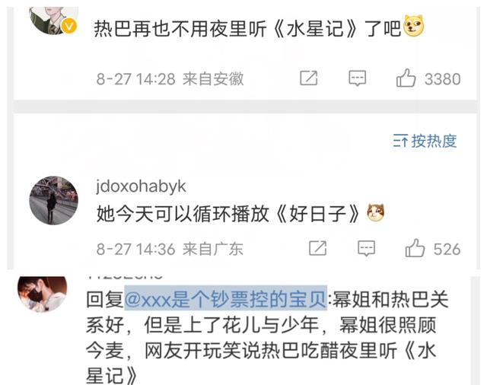Open replies on the 水星记 comment

click(357, 78)
